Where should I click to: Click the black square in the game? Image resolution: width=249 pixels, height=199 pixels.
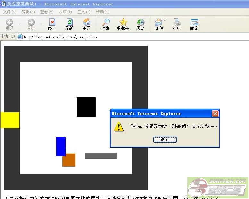click(86, 107)
